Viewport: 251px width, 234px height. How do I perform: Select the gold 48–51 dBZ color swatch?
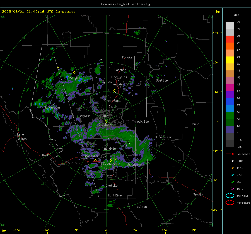pyautogui.click(x=230, y=67)
